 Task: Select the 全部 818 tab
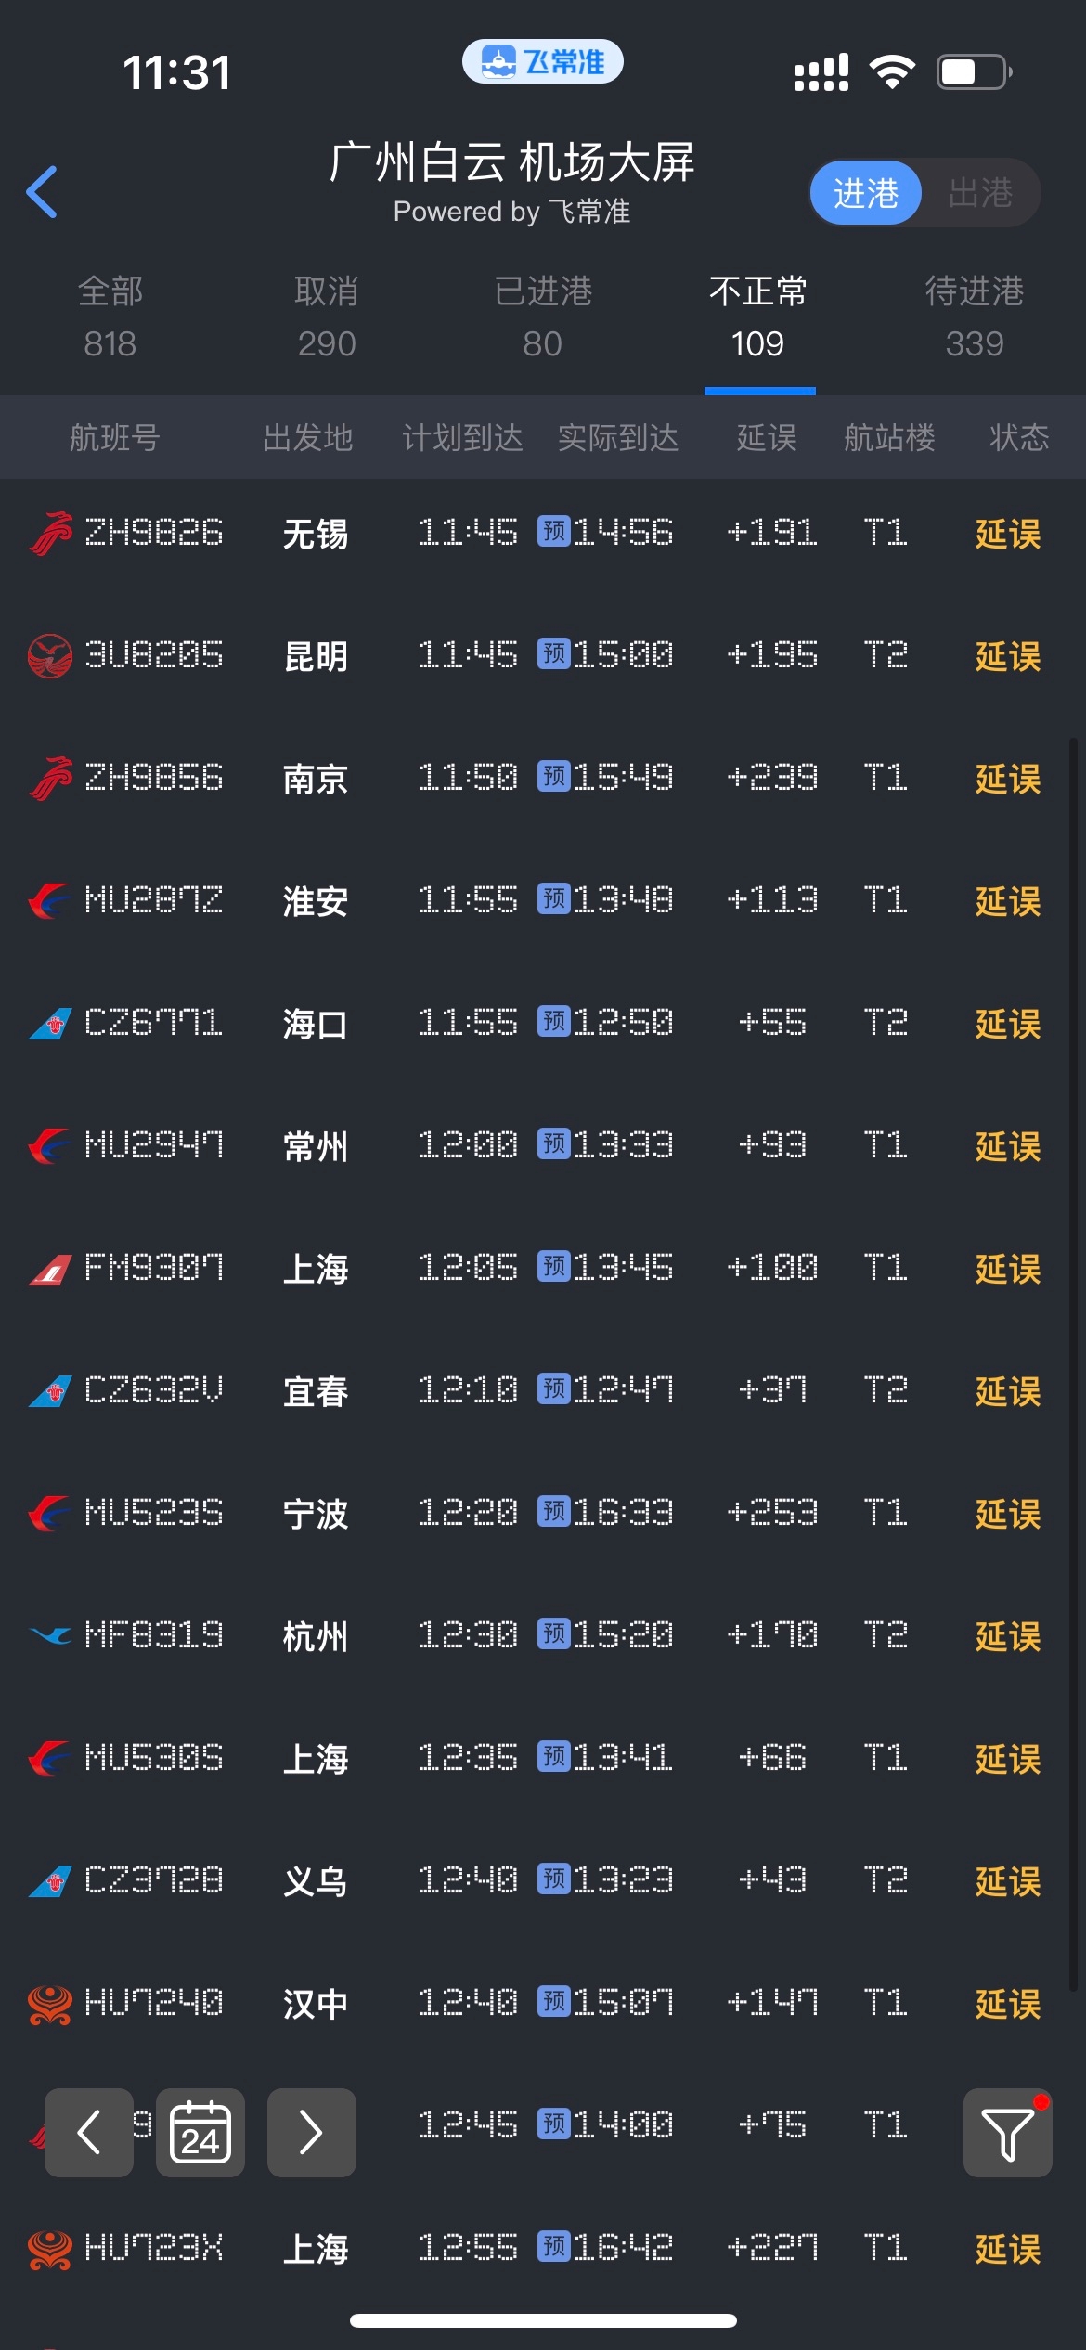pyautogui.click(x=110, y=316)
